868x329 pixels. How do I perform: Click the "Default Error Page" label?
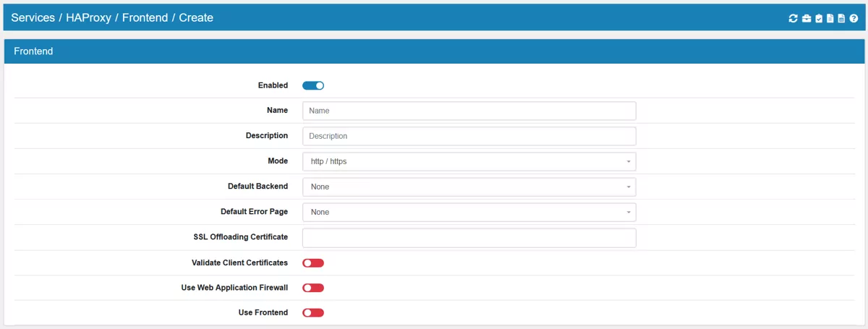coord(254,212)
